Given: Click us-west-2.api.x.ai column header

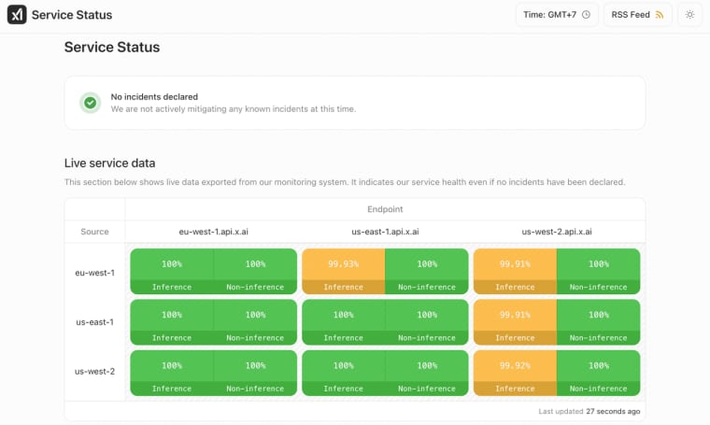Looking at the screenshot, I should tap(557, 232).
